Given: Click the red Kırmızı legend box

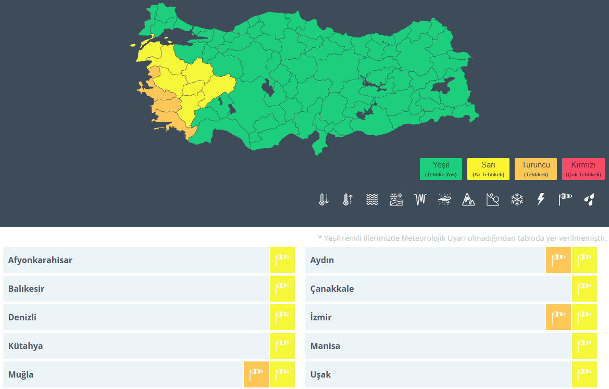Looking at the screenshot, I should click(583, 168).
